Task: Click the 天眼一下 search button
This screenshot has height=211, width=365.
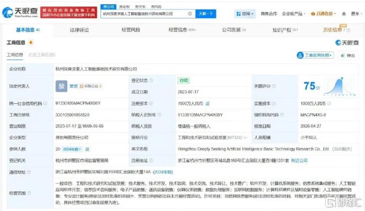Action: (x=206, y=14)
